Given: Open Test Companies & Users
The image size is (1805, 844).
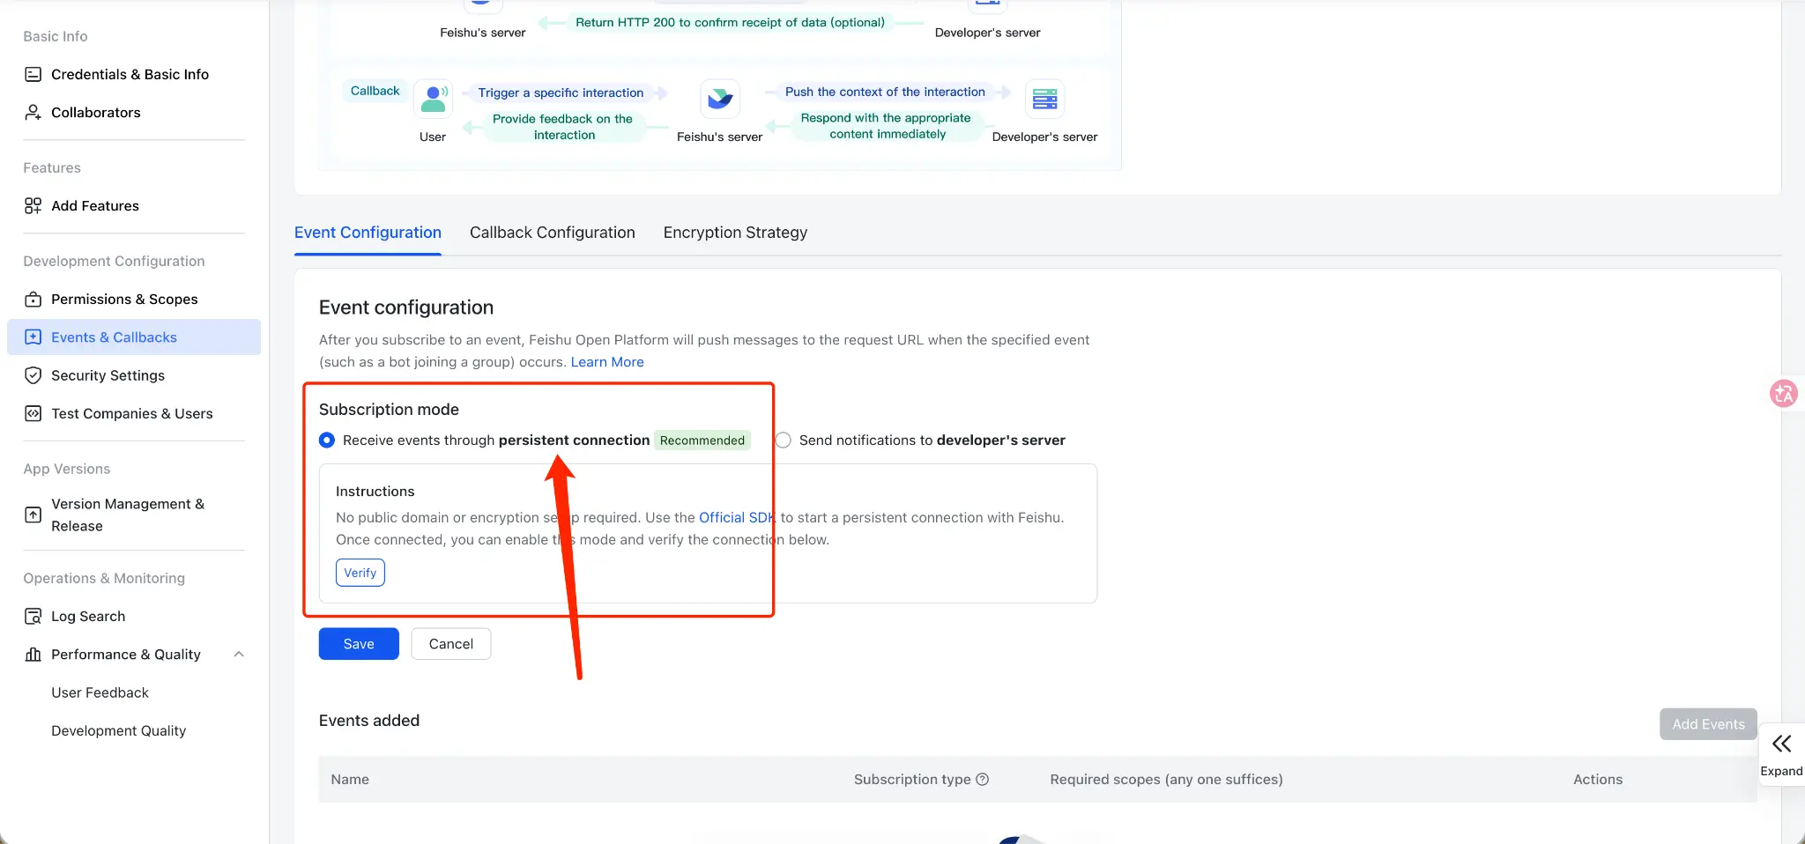Looking at the screenshot, I should (x=134, y=413).
